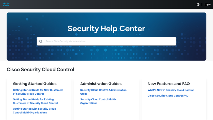The height and width of the screenshot is (120, 213).
Task: Open Security Cloud Control Administration Guide
Action: [x=103, y=92]
